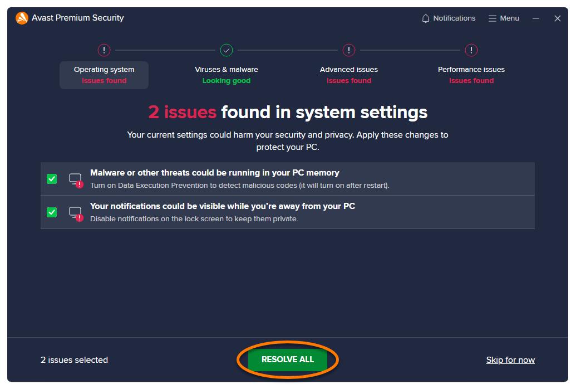Click the Malware or other threats heading
Viewport: 576px width, 389px height.
pyautogui.click(x=214, y=173)
